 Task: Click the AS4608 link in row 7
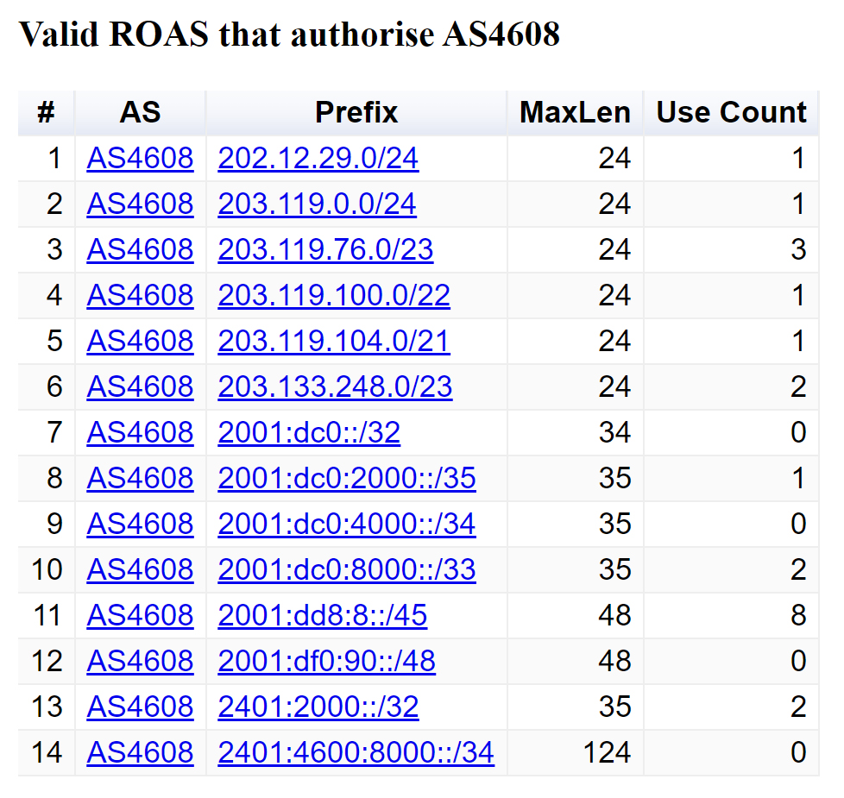click(140, 432)
